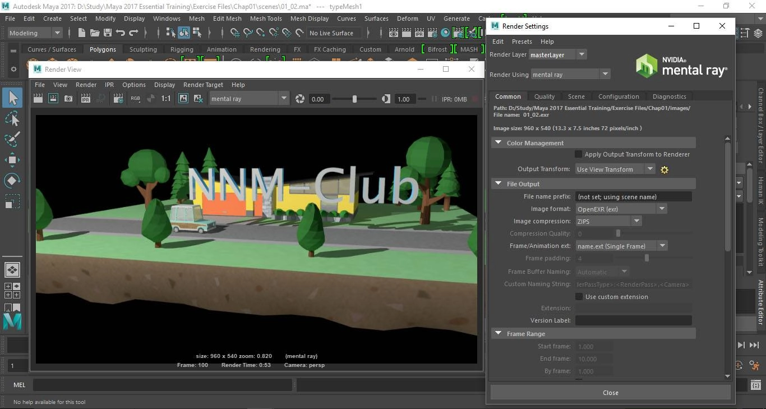Switch to four view layout
The image size is (766, 409).
[x=12, y=290]
